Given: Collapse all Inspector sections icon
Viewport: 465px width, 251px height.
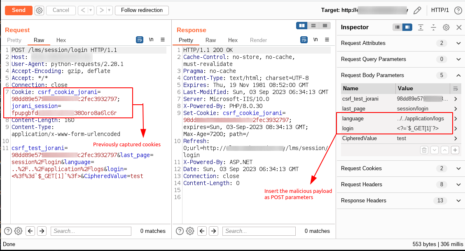Looking at the screenshot, I should coord(433,28).
